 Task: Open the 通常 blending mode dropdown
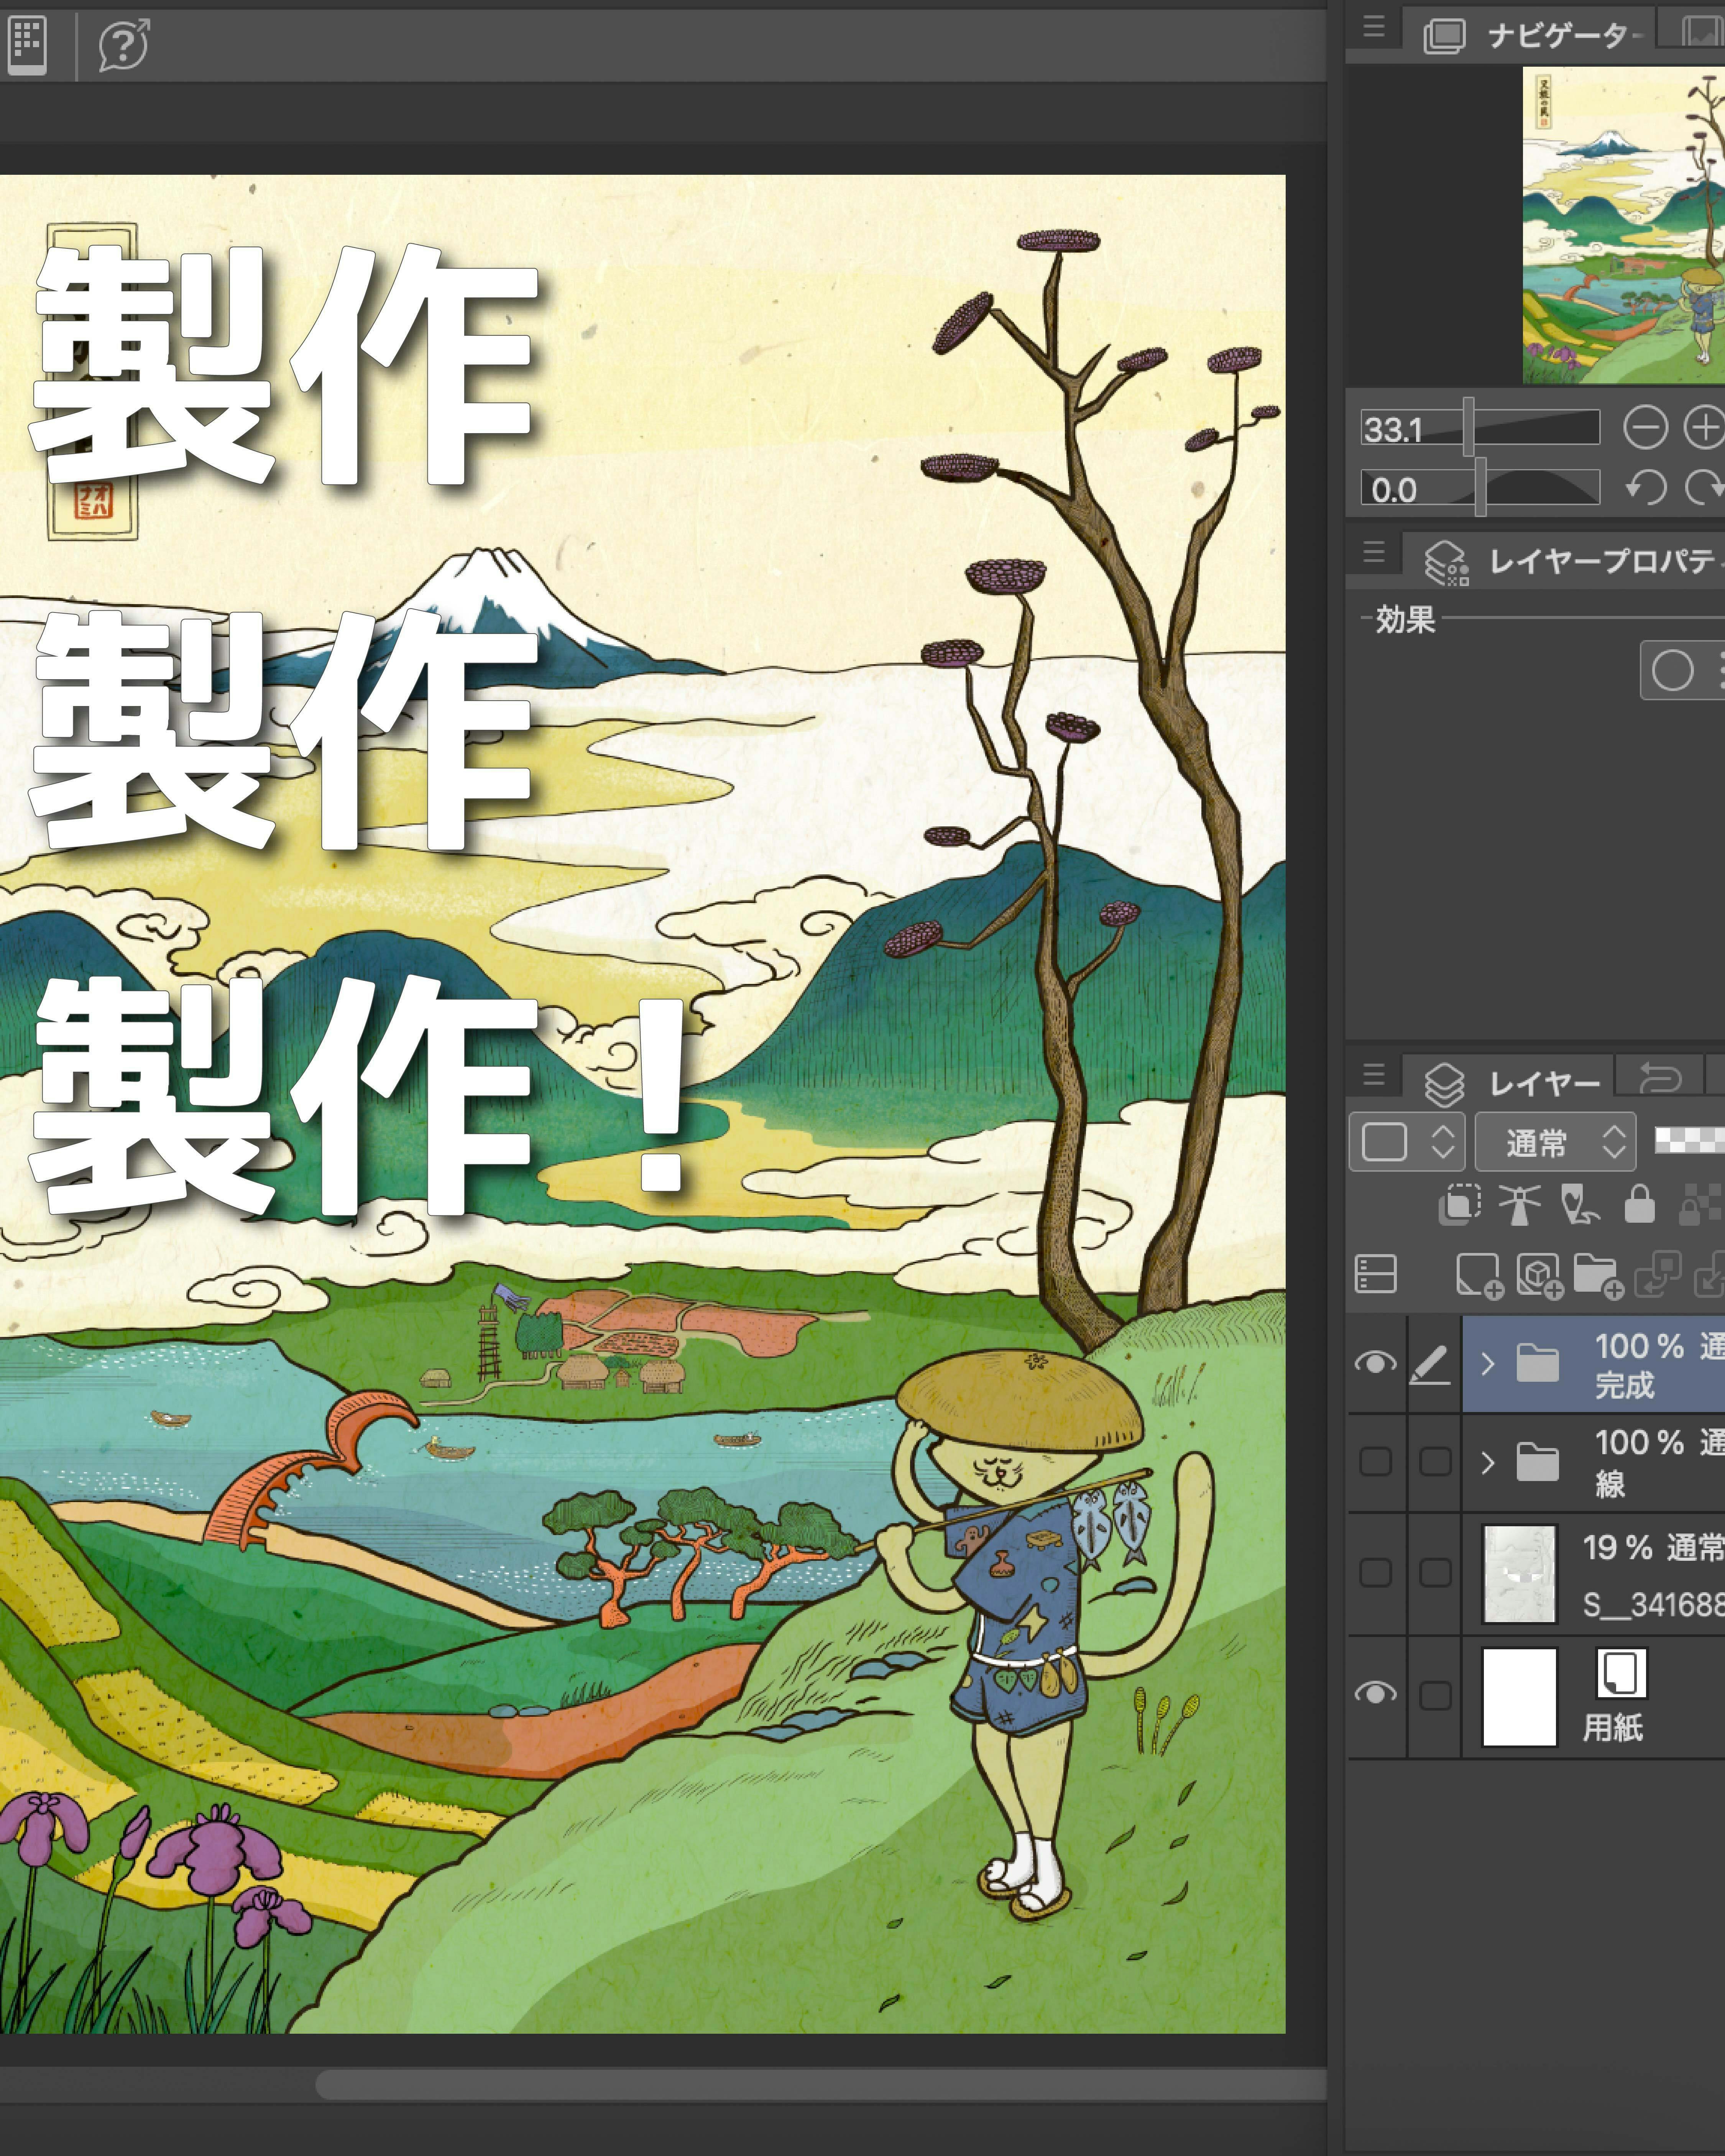(1555, 1142)
